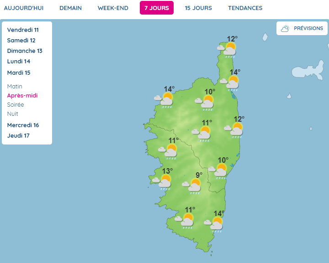Select the WEEK-END tab

113,8
